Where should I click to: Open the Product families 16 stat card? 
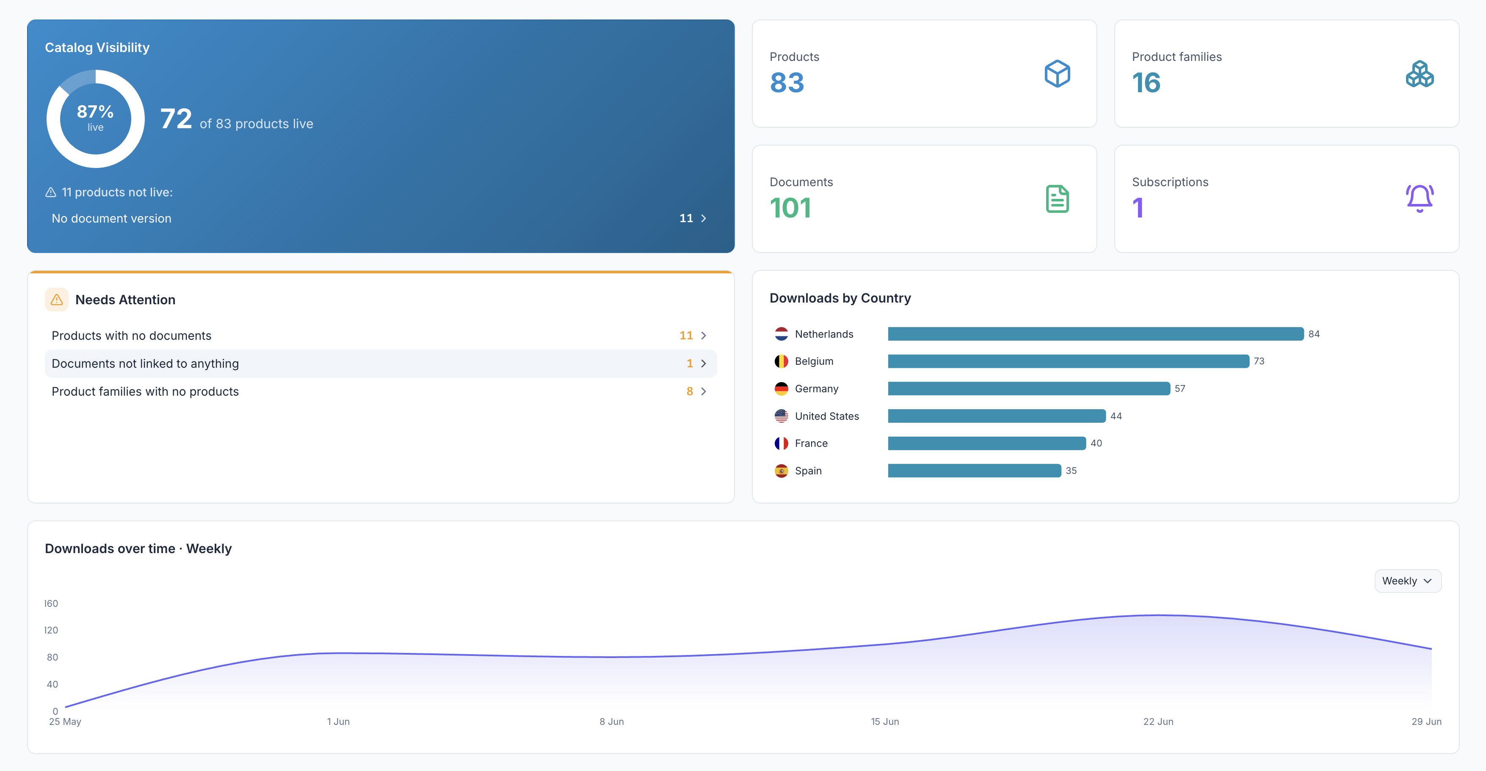point(1287,74)
